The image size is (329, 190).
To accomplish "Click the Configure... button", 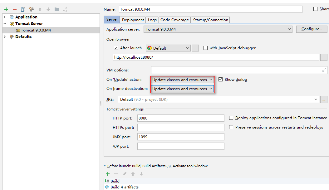I will [312, 29].
